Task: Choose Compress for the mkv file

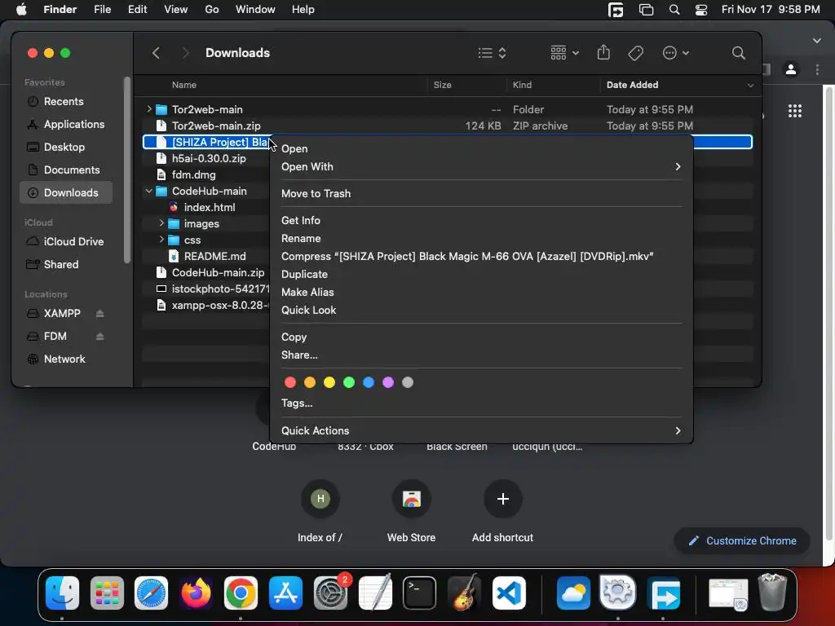Action: click(x=481, y=257)
